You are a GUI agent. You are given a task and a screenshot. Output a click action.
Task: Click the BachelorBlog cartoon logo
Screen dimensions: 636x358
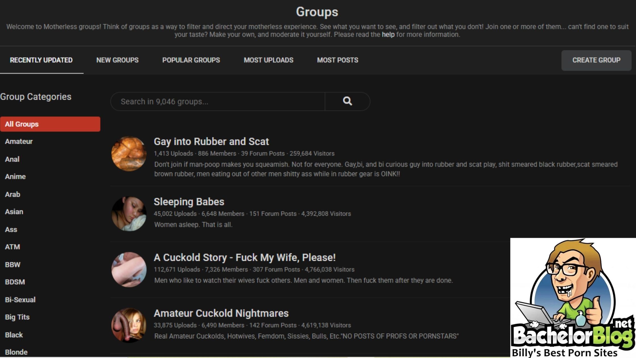click(573, 297)
